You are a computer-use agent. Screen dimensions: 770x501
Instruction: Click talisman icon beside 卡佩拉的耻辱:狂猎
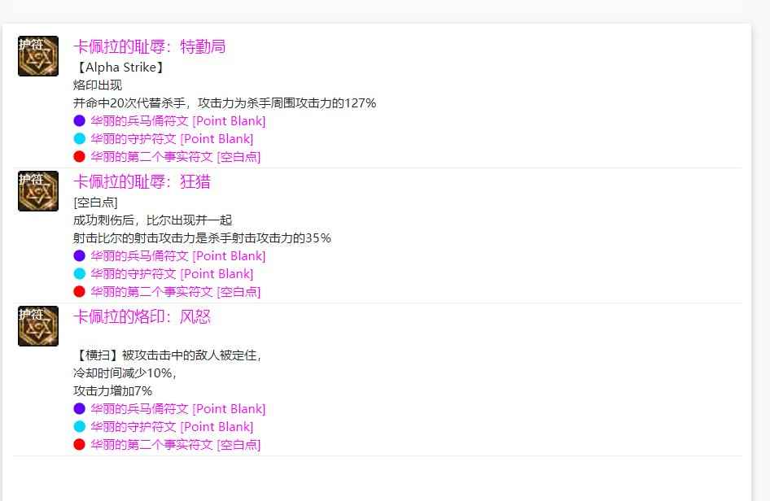38,191
